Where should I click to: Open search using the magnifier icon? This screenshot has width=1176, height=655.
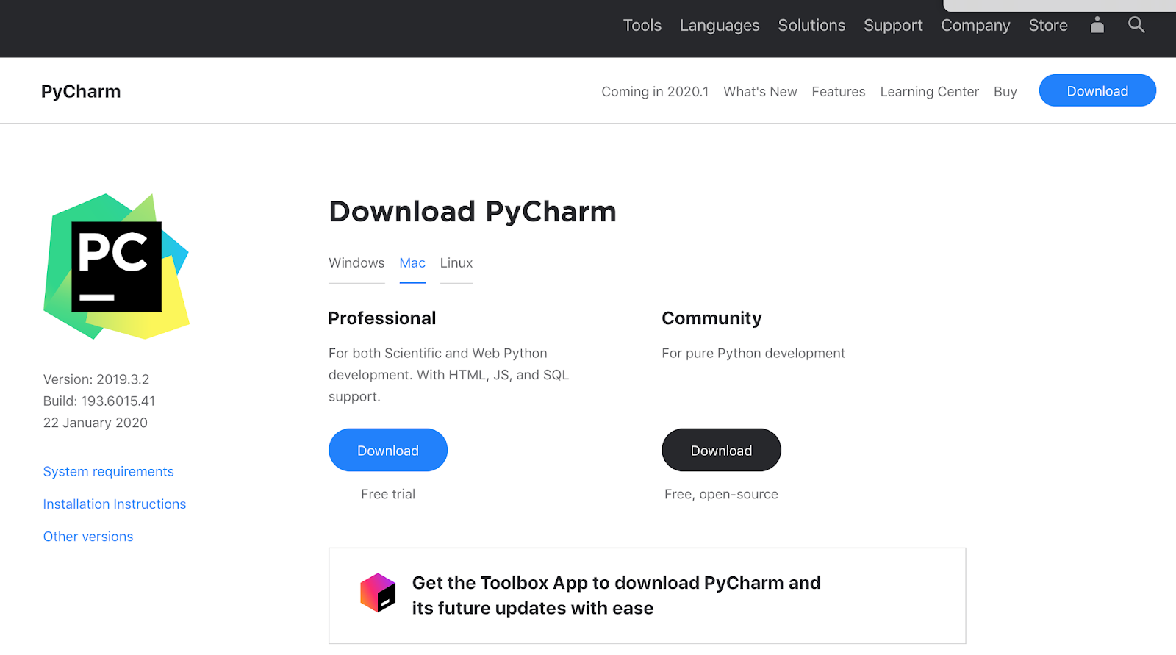tap(1136, 24)
